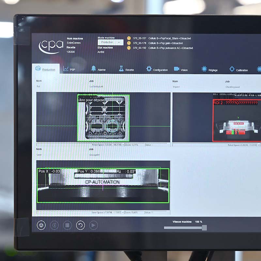This screenshot has width=261, height=261.
Task: Go to the Recette tab
Action: click(x=127, y=69)
